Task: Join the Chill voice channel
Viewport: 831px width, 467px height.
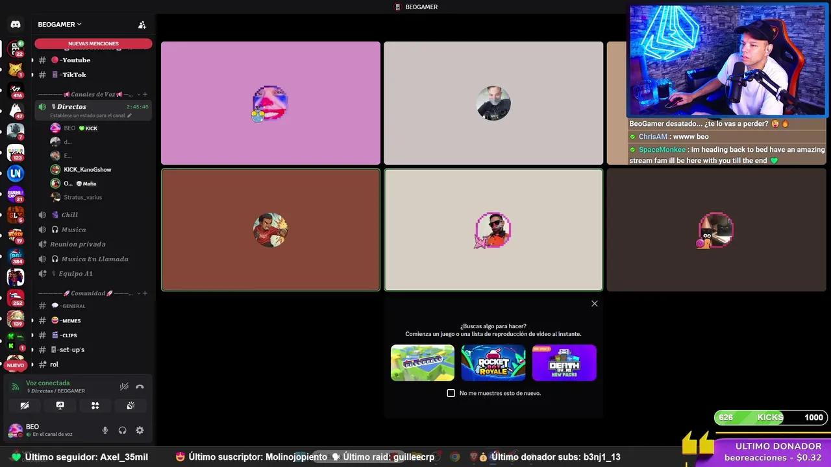Action: 69,215
